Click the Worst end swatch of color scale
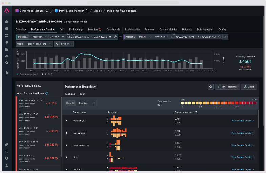266x173 pixels. click(x=254, y=103)
